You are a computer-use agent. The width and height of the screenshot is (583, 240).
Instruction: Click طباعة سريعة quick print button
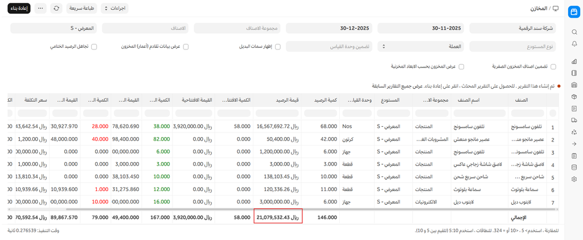point(82,9)
